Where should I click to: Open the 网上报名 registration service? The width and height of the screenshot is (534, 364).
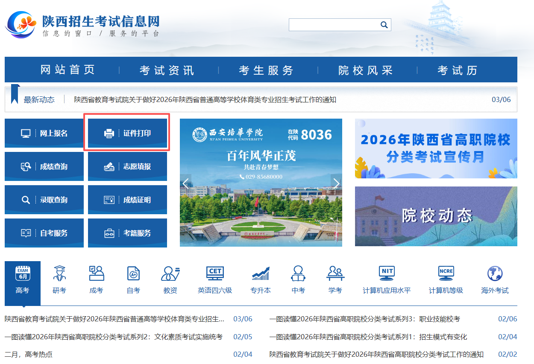tap(44, 133)
